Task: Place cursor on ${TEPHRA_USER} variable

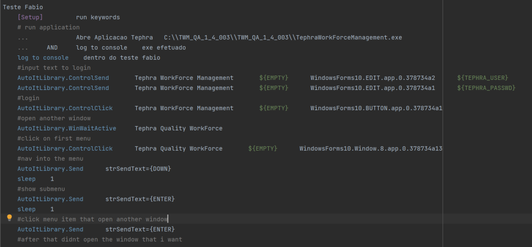Action: [x=483, y=78]
